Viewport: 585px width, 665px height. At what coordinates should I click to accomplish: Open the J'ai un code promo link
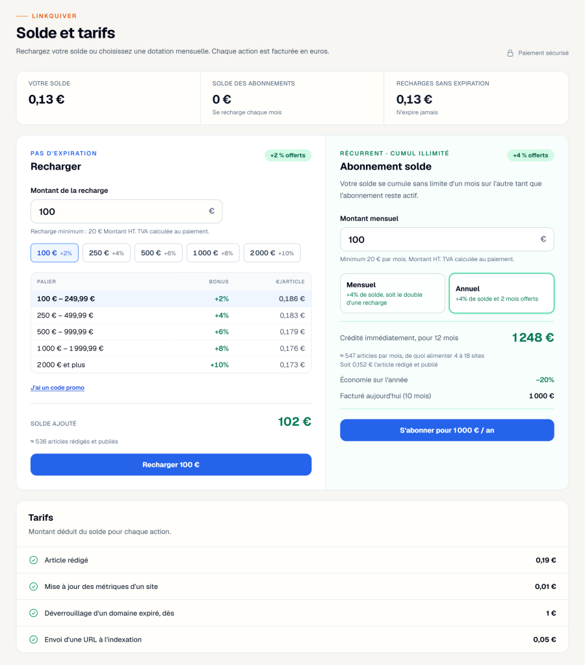pyautogui.click(x=57, y=388)
